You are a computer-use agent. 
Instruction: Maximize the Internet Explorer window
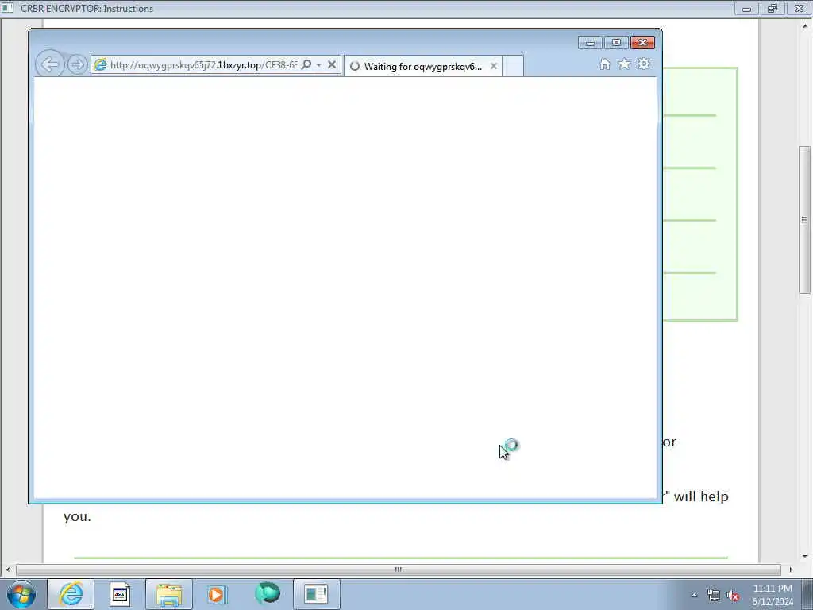[616, 43]
